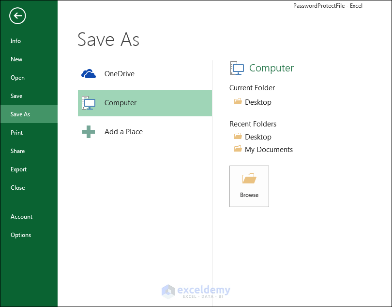Open the Info menu item

[15, 41]
